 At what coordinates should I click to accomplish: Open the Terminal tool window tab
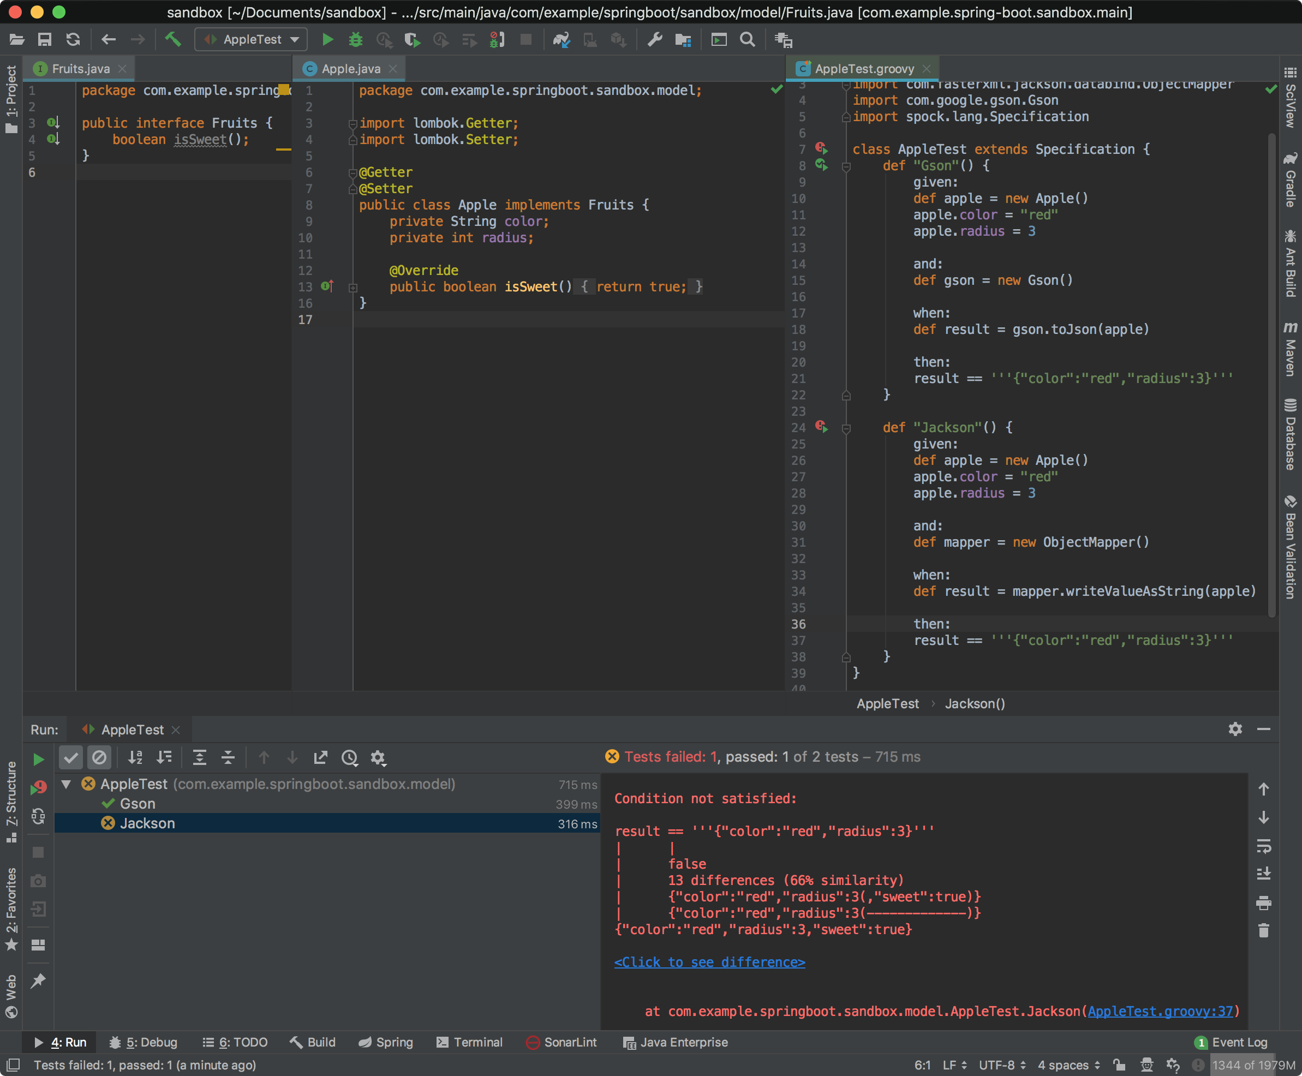pyautogui.click(x=469, y=1043)
